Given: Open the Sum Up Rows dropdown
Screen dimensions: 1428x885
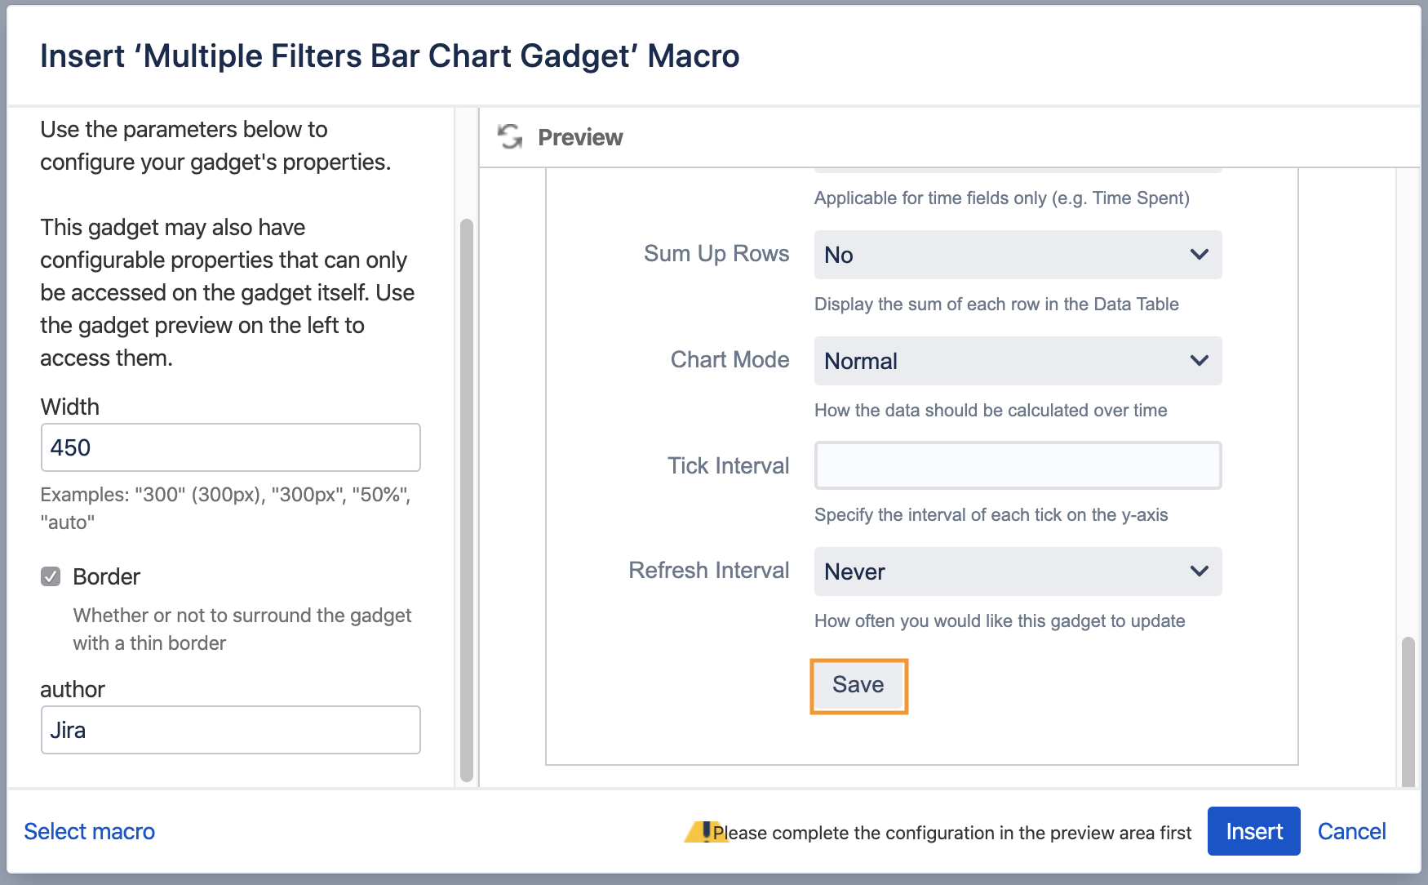Looking at the screenshot, I should 1017,255.
